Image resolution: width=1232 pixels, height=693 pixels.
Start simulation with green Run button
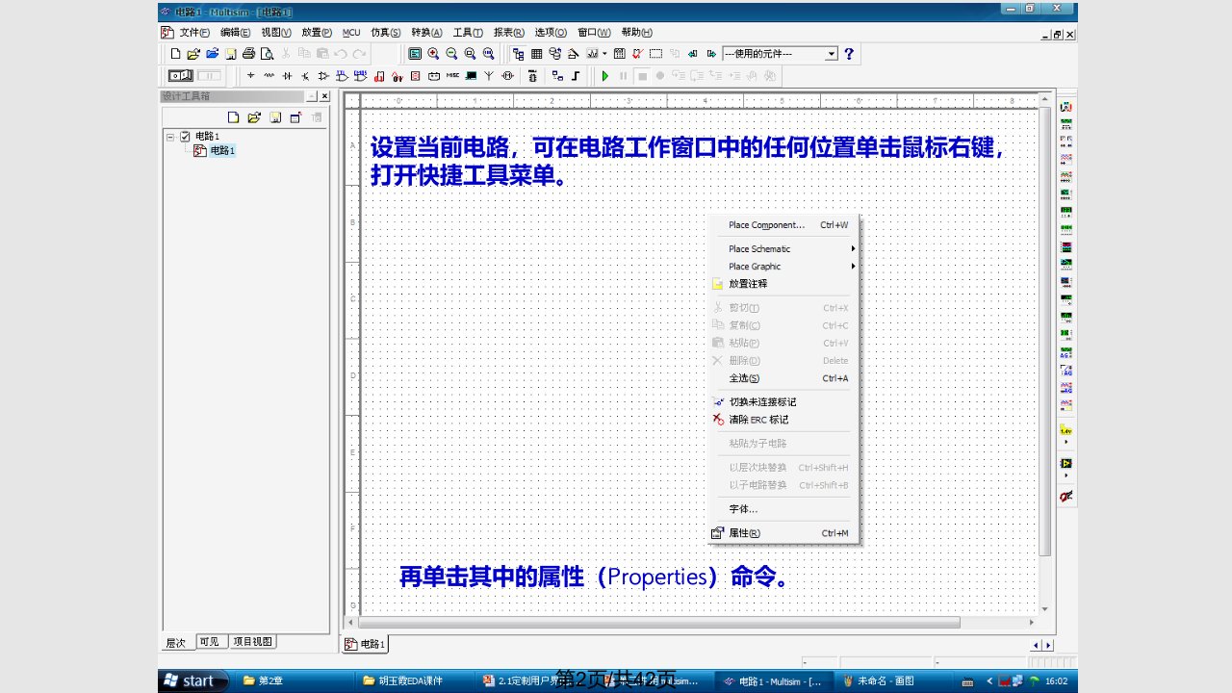tap(605, 75)
